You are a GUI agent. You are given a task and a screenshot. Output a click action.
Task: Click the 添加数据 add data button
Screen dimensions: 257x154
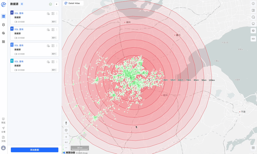35,150
